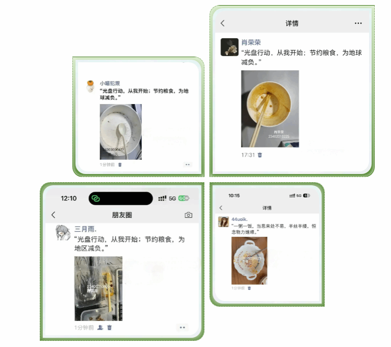Delete 三月雨's post using the trash icon

[x=109, y=327]
